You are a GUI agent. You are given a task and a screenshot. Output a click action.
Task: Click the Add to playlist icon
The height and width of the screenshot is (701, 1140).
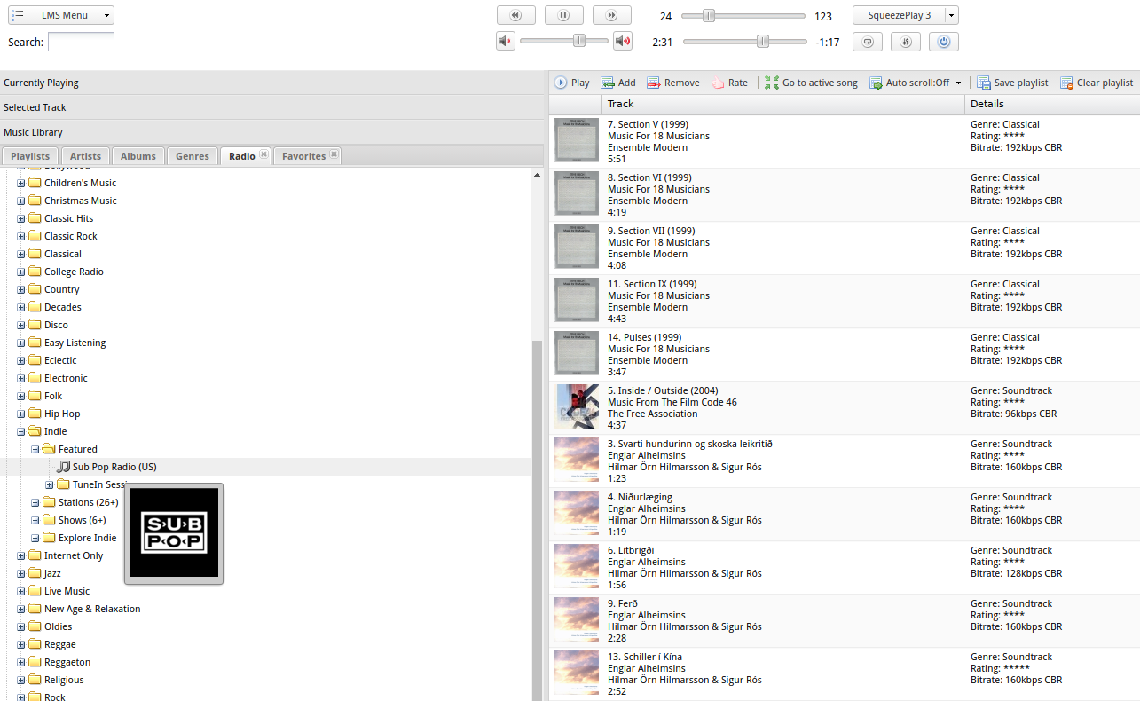click(608, 83)
